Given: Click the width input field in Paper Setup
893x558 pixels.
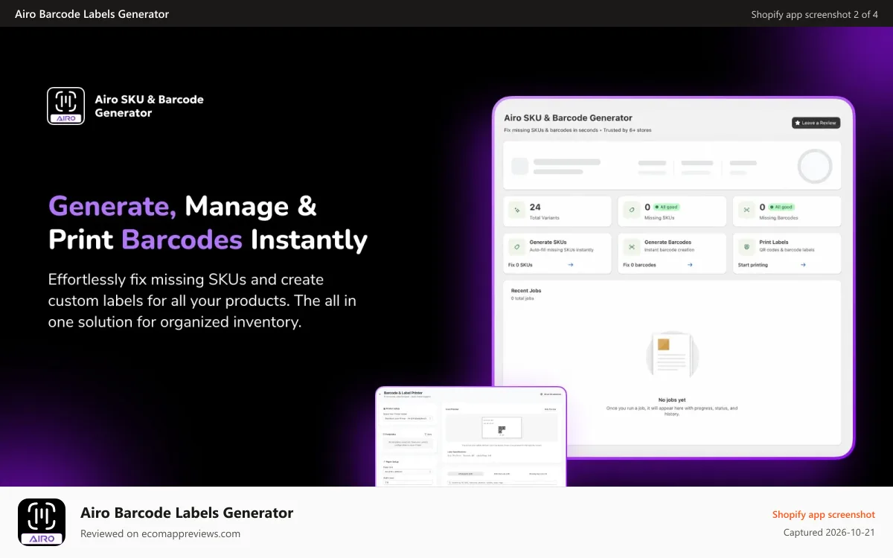Looking at the screenshot, I should (x=408, y=482).
